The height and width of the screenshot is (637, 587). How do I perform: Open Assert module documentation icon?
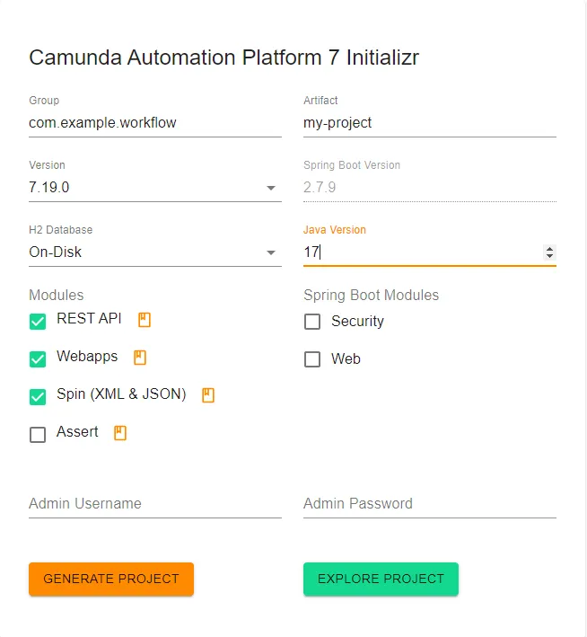[x=120, y=432]
